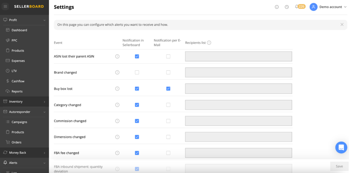Enable email notification for Commission changed
This screenshot has width=349, height=173.
(x=168, y=121)
